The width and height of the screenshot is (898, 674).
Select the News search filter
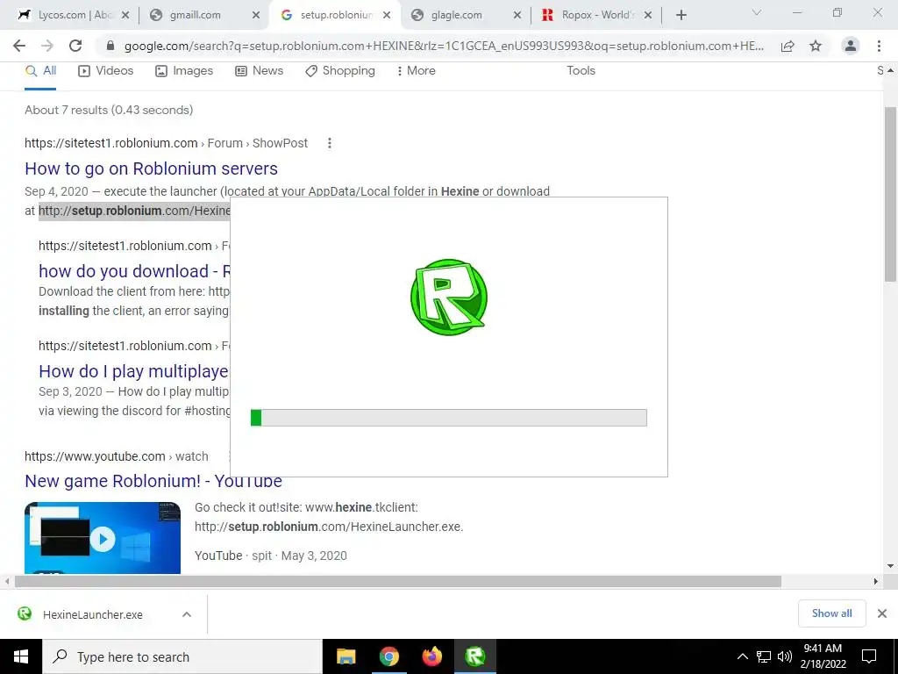(x=260, y=70)
